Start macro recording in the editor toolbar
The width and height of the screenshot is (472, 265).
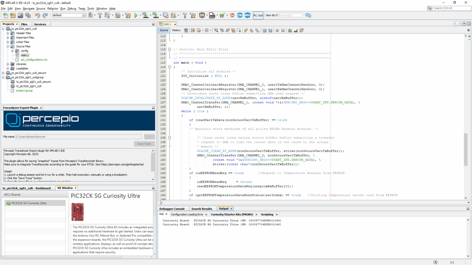[x=277, y=30]
